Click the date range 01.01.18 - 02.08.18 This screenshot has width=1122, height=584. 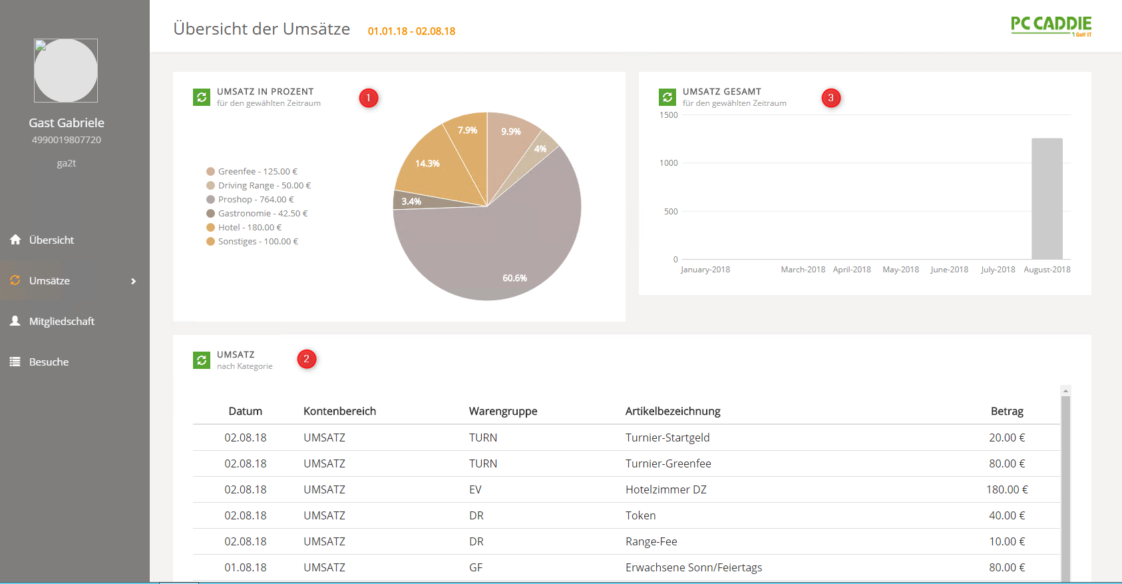click(x=411, y=31)
